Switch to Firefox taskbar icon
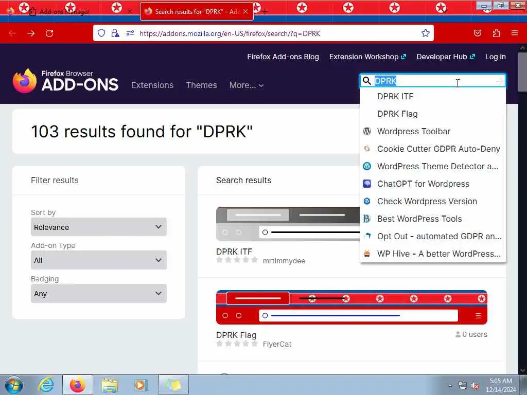 pyautogui.click(x=77, y=385)
